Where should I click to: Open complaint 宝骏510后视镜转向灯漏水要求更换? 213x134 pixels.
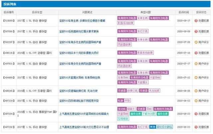tap(79, 32)
